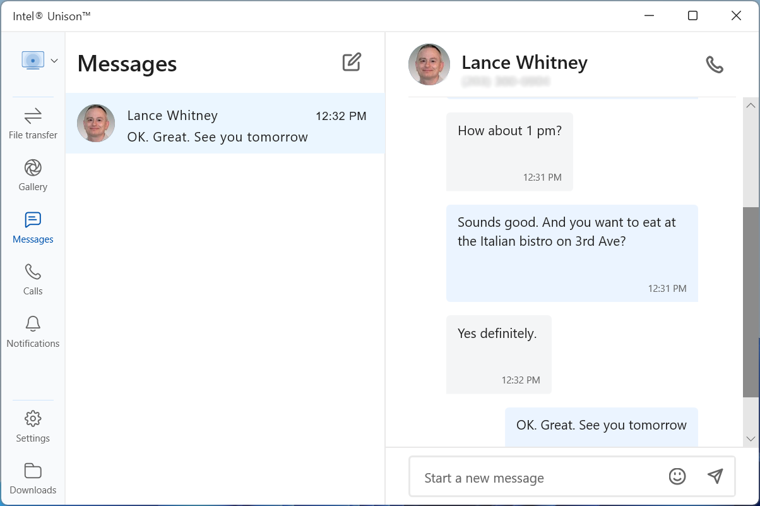
Task: Click the chat scrollbar down arrow
Action: pos(751,438)
